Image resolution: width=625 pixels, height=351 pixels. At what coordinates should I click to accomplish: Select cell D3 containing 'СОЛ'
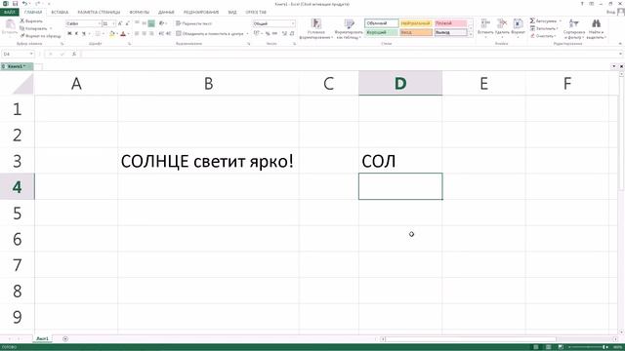(400, 161)
